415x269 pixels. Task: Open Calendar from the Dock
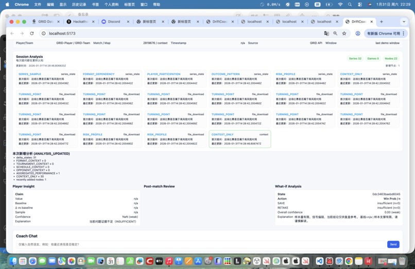pyautogui.click(x=110, y=261)
